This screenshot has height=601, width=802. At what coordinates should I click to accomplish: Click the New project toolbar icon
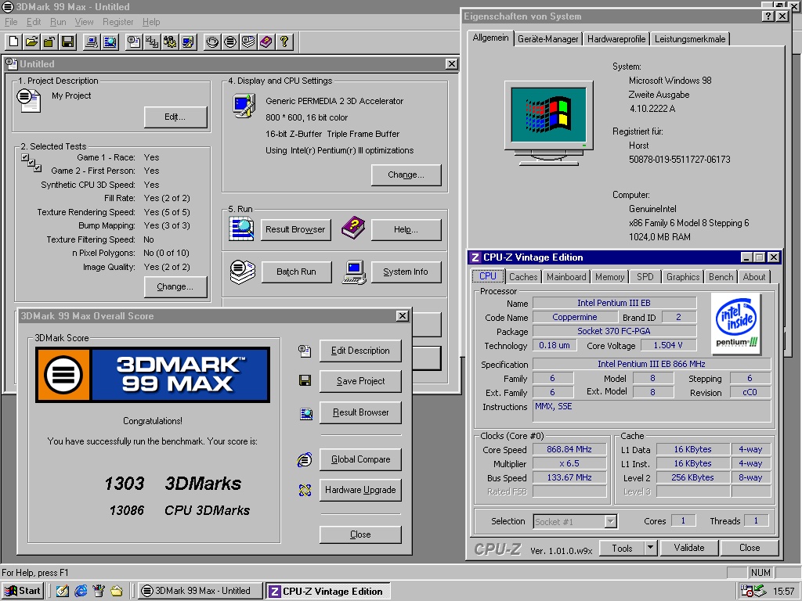click(14, 42)
